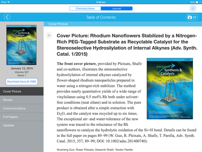
Task: Select Cover Picture in the sidebar
Action: (22, 91)
